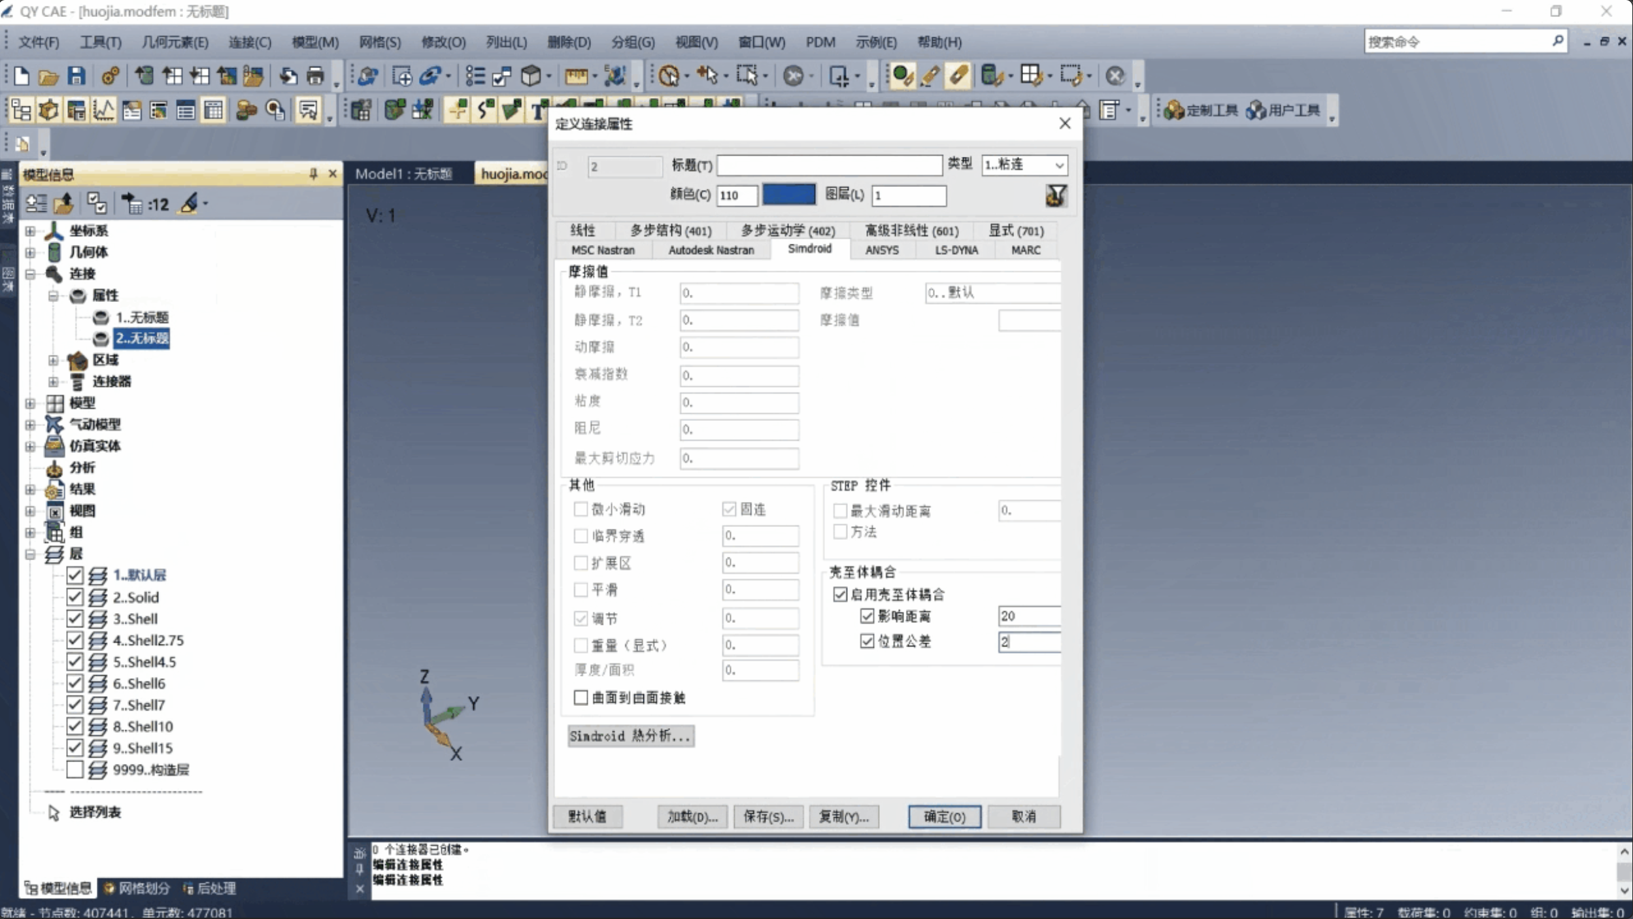Click the Print toolbar icon
The image size is (1633, 919).
pyautogui.click(x=316, y=76)
